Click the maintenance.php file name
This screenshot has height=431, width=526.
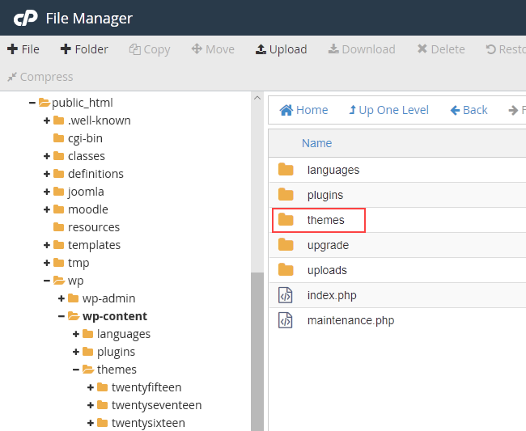(x=351, y=321)
